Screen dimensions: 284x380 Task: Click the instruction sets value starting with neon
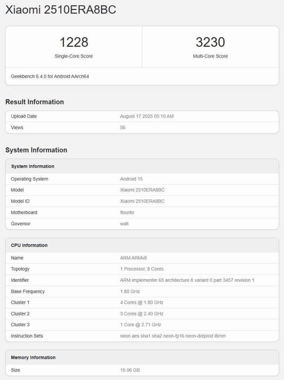coord(173,336)
